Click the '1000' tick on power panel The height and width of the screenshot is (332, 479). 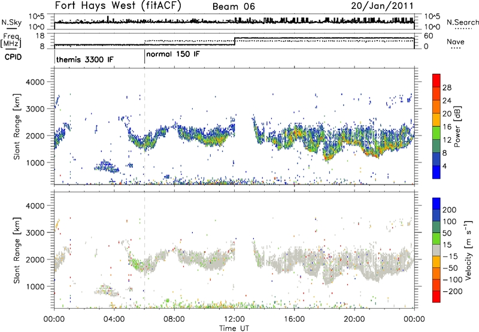(35, 162)
